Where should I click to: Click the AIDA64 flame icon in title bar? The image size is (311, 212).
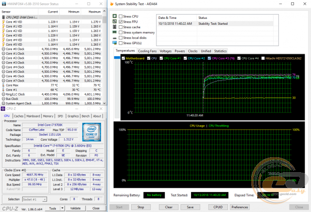(112, 4)
